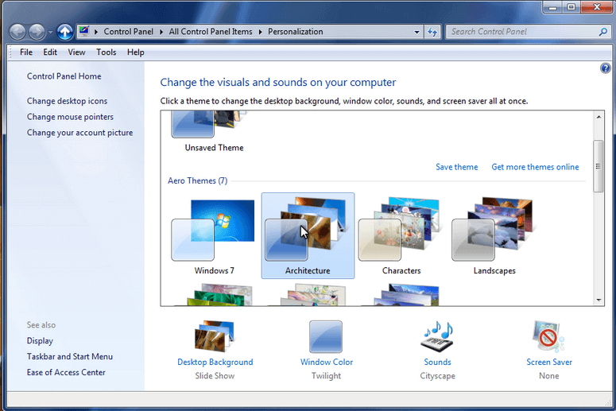Image resolution: width=616 pixels, height=411 pixels.
Task: Expand the arrow after Control Panel breadcrumb
Action: 161,32
